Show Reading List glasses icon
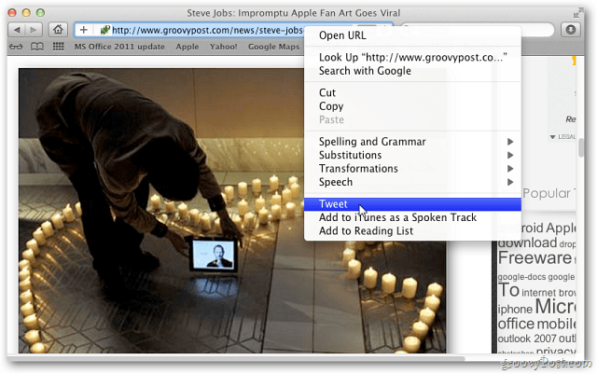The image size is (597, 374). click(x=16, y=47)
